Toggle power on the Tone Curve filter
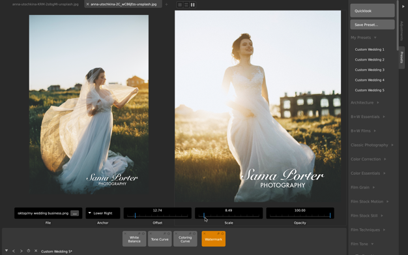Image resolution: width=408 pixels, height=255 pixels. (169, 233)
